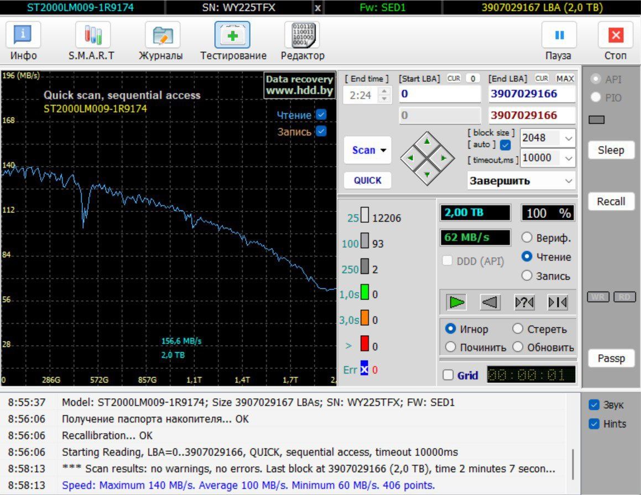Toggle the Чтение graph checkbox
Screen dimensions: 641x495
pyautogui.click(x=321, y=115)
